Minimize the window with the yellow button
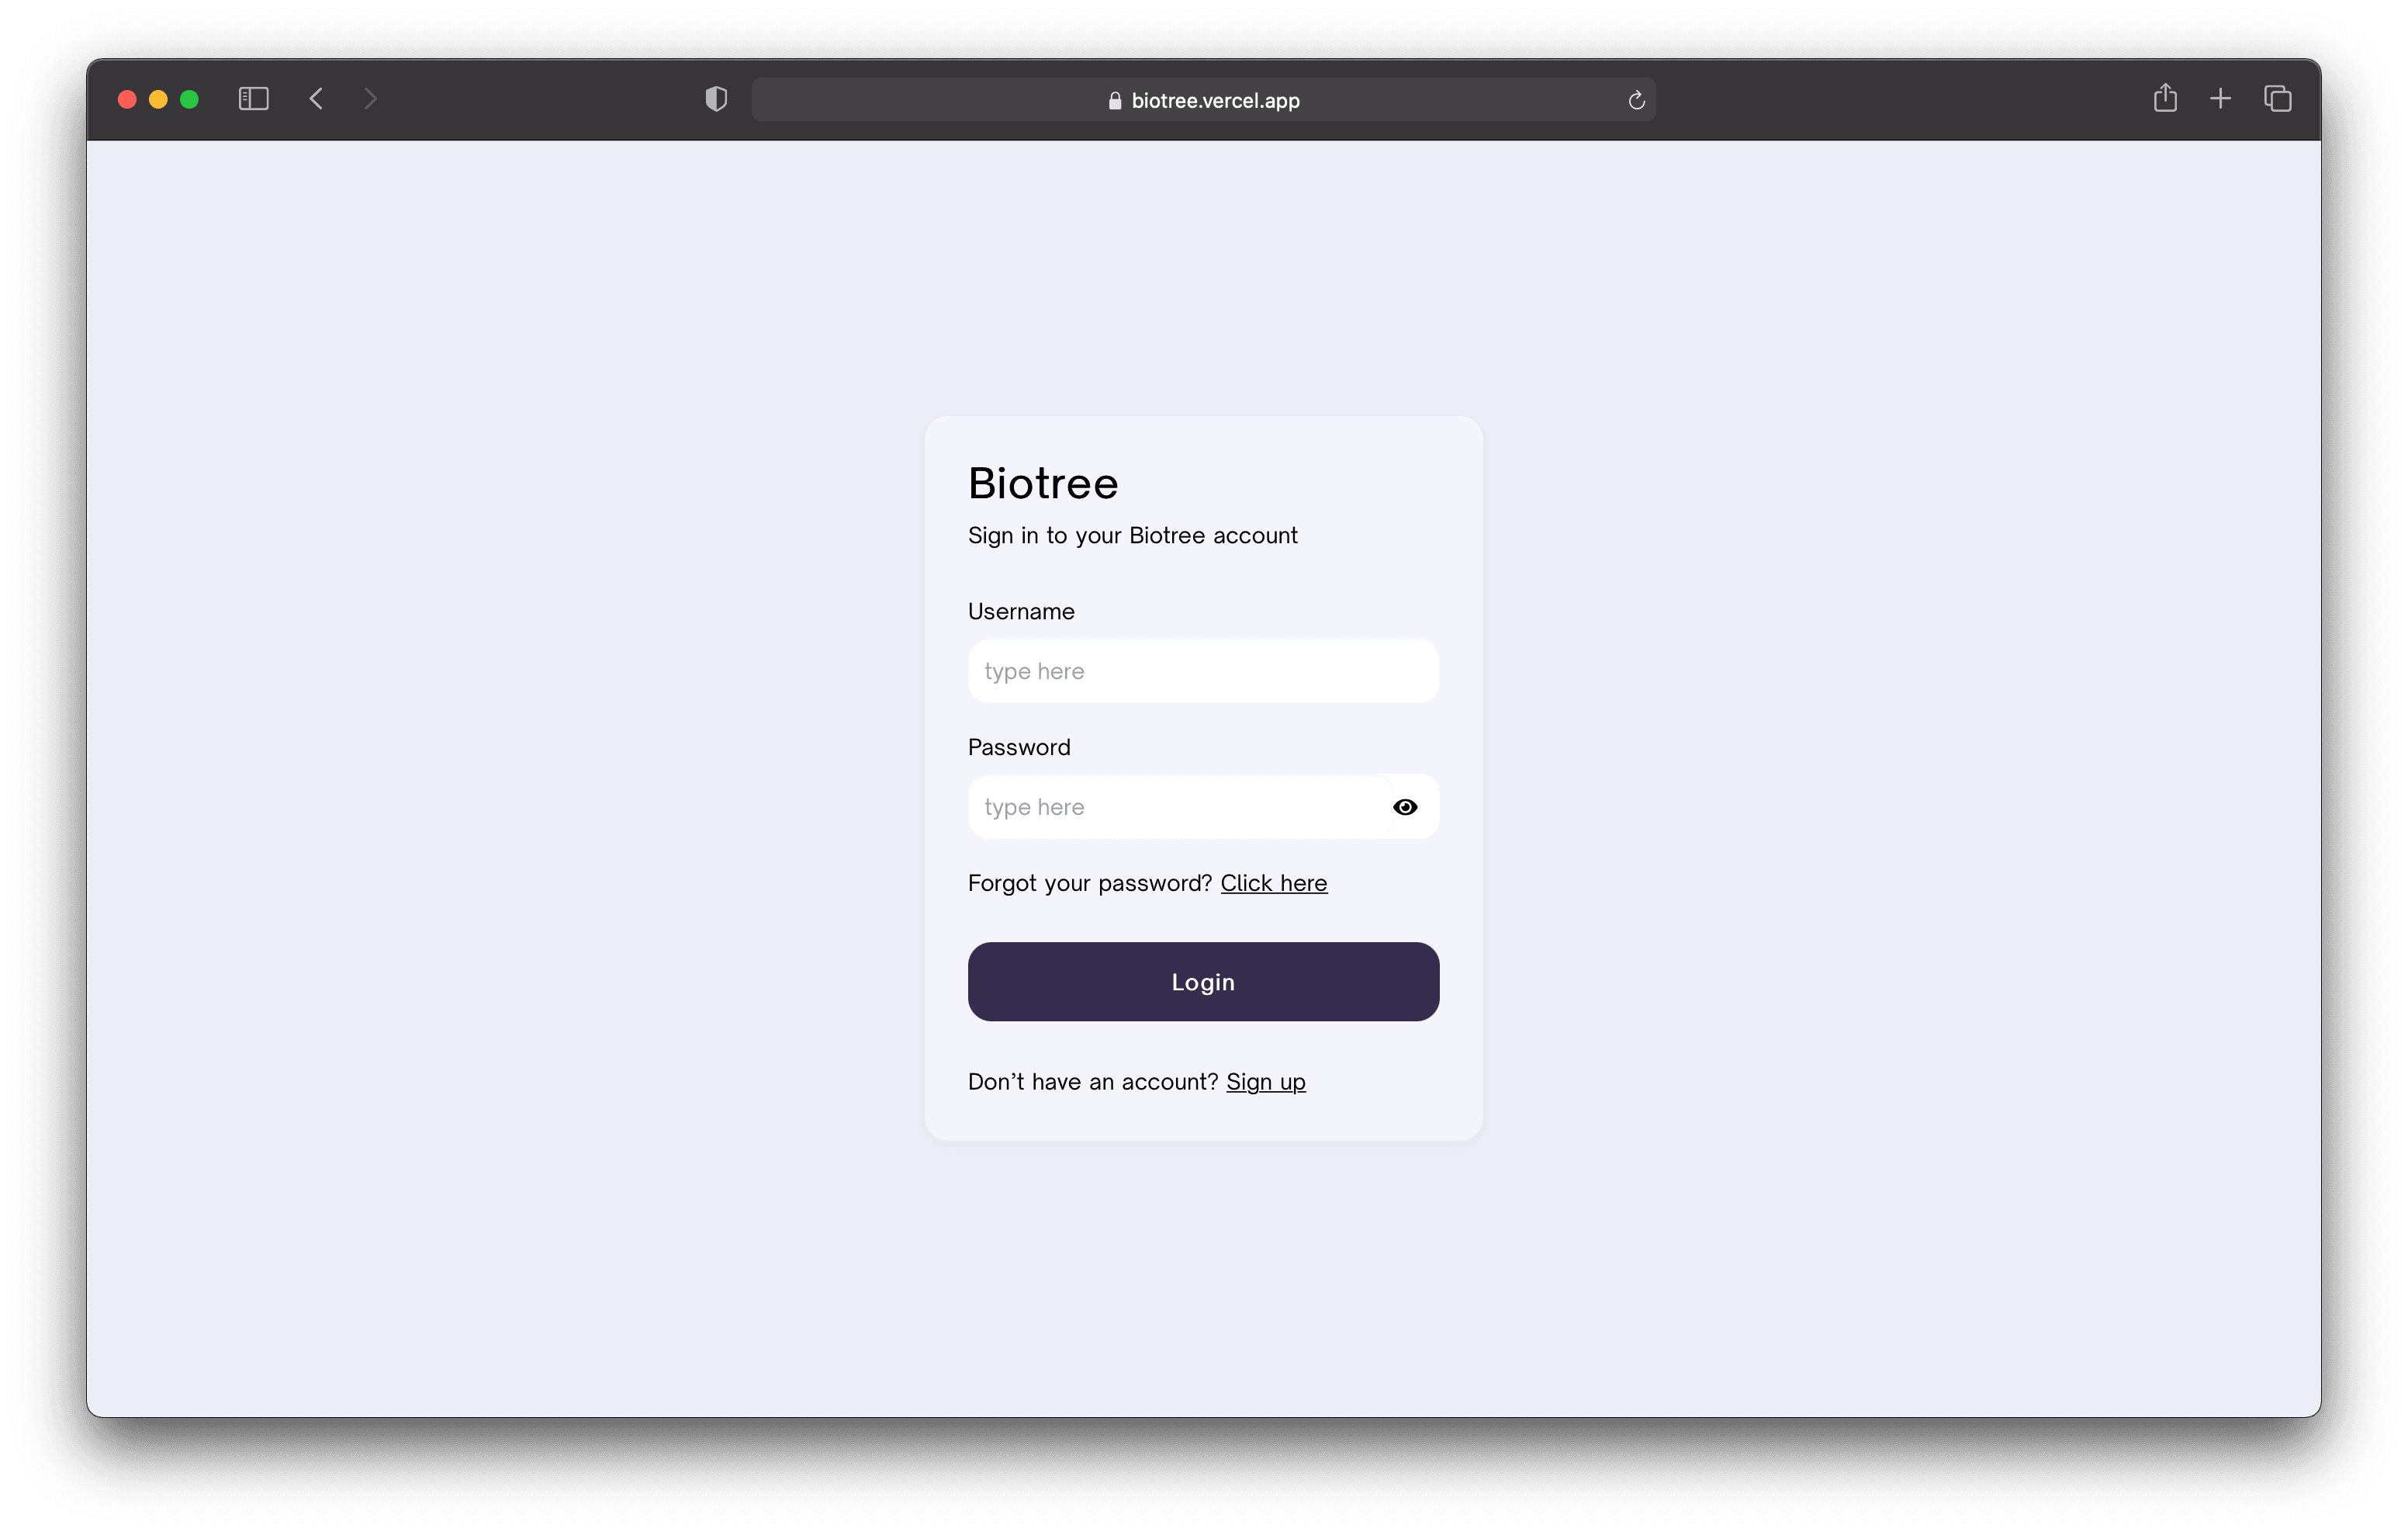Viewport: 2408px width, 1532px height. pyautogui.click(x=158, y=99)
